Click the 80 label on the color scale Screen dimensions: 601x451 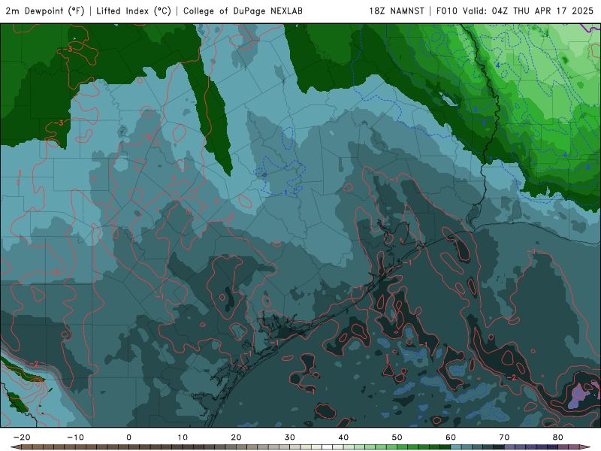click(x=558, y=437)
